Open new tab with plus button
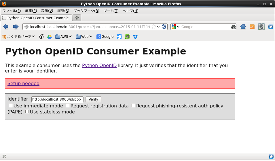Screen dimensions: 275x161 pos(77,18)
